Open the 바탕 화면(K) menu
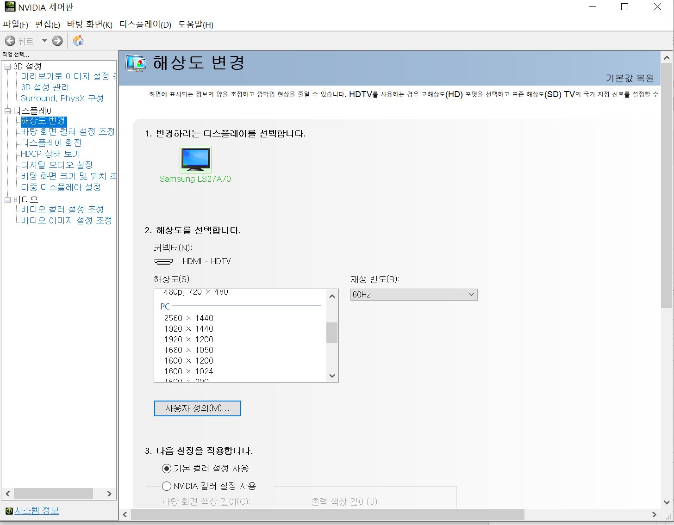 (x=90, y=25)
